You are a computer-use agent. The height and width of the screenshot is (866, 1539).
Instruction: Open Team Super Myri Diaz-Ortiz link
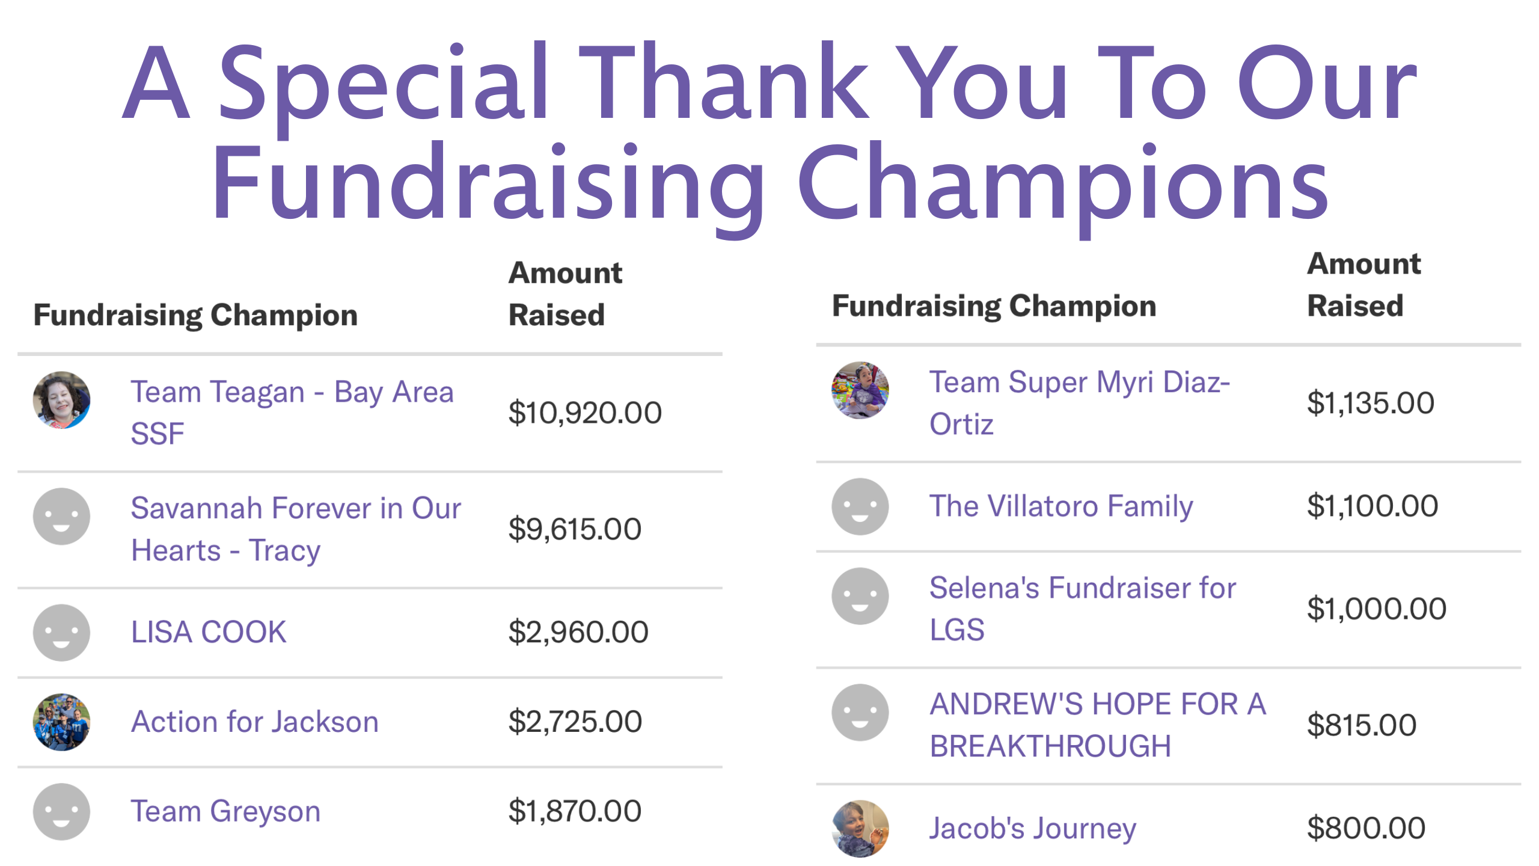pos(1080,403)
